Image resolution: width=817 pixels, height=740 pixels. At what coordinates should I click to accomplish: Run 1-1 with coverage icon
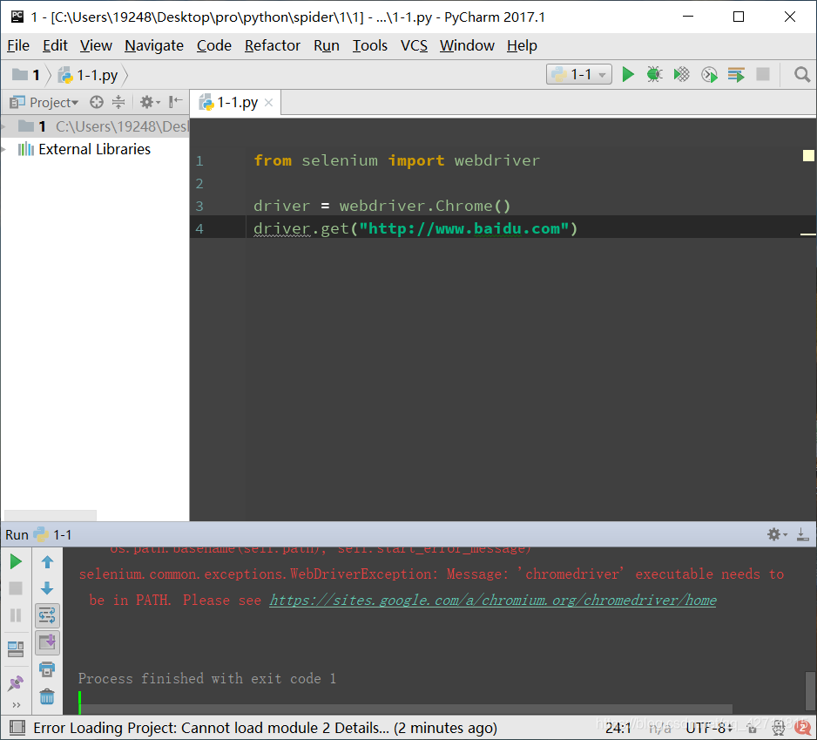(x=681, y=74)
